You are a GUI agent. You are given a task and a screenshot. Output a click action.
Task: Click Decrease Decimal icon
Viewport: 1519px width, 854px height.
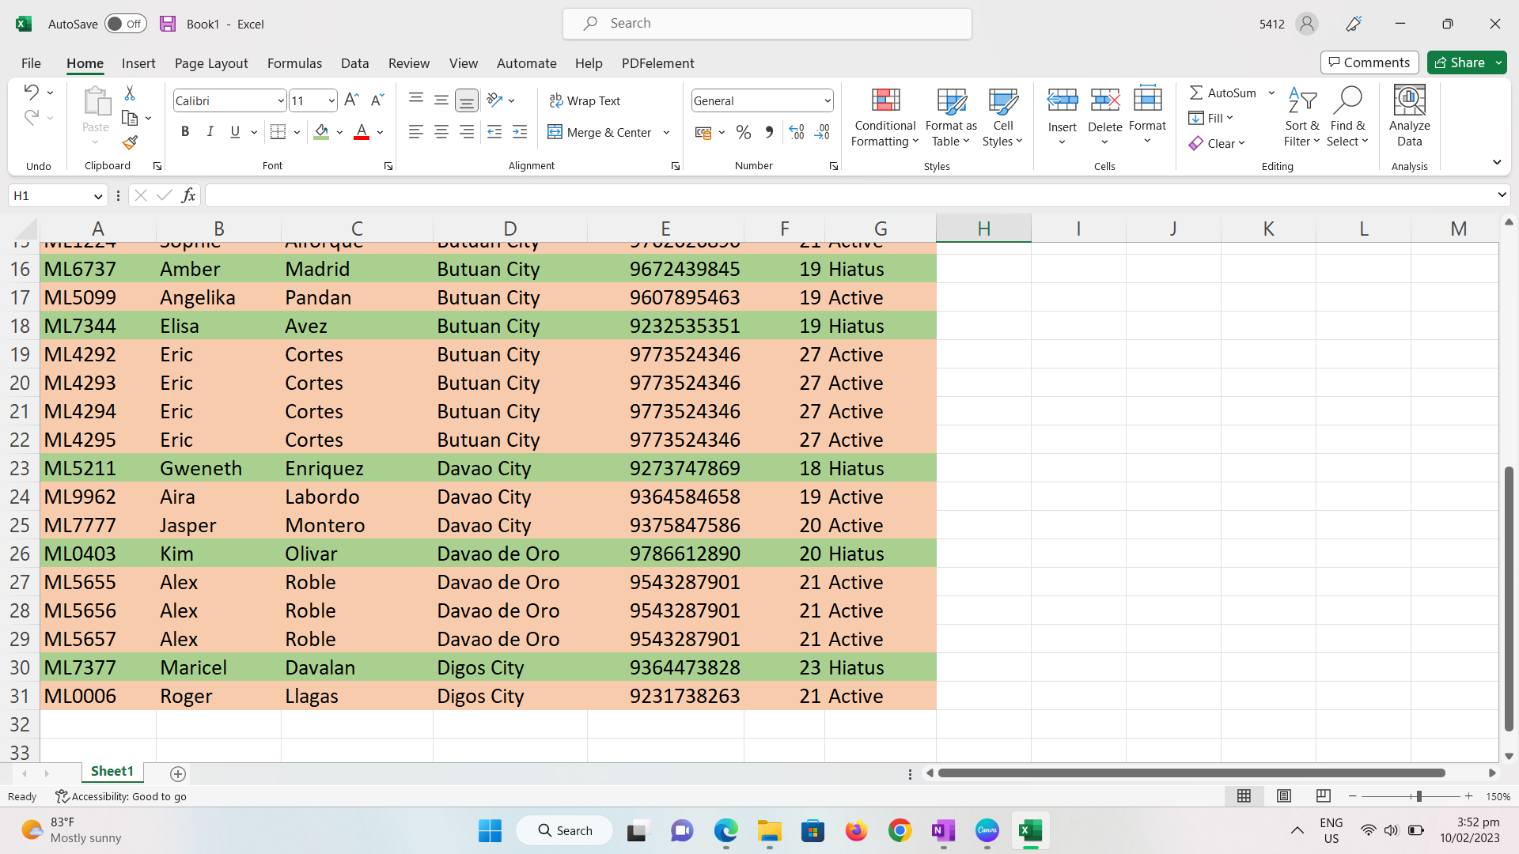click(823, 132)
